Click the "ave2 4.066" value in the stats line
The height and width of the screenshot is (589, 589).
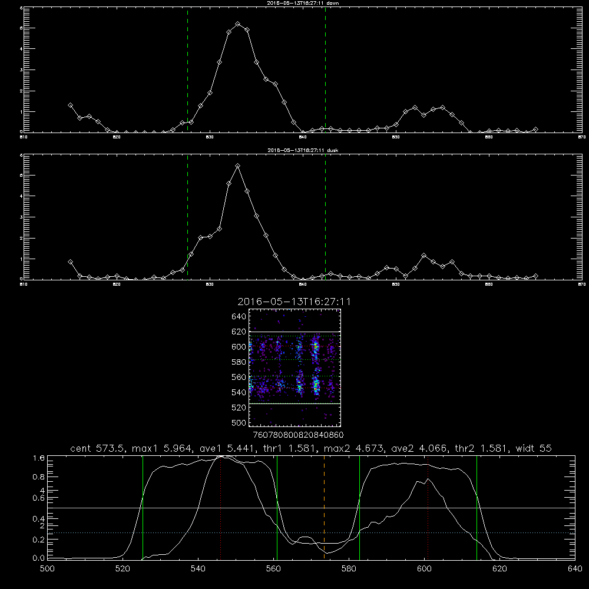point(419,448)
